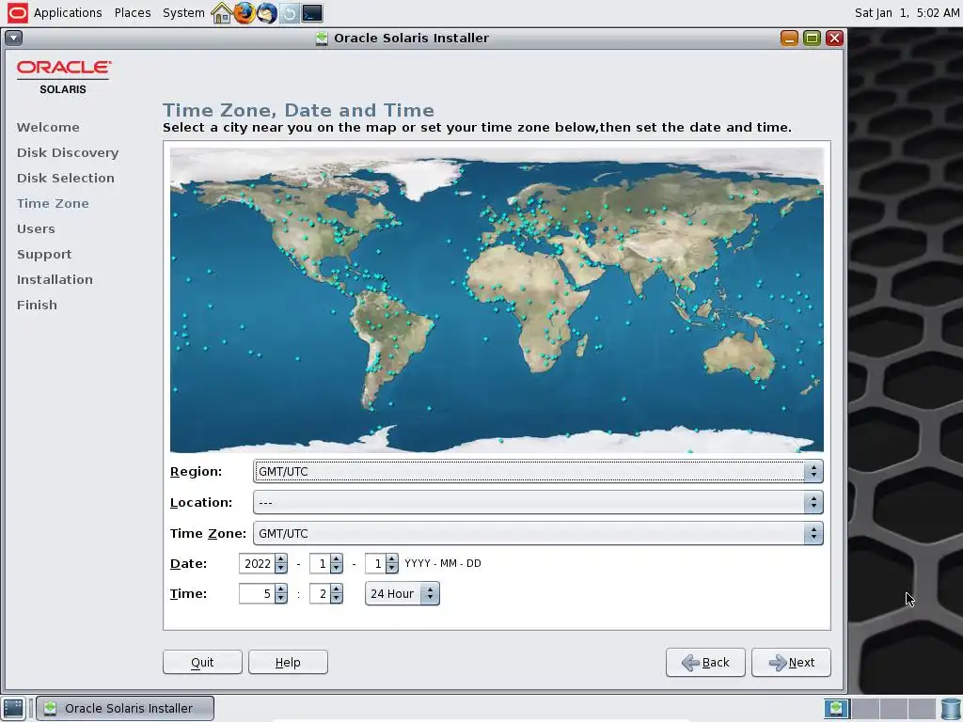Click the Users step in sidebar

point(36,229)
